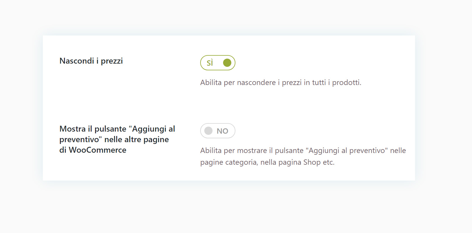Click the word "prodotti" in the description
The height and width of the screenshot is (233, 472).
[x=346, y=83]
